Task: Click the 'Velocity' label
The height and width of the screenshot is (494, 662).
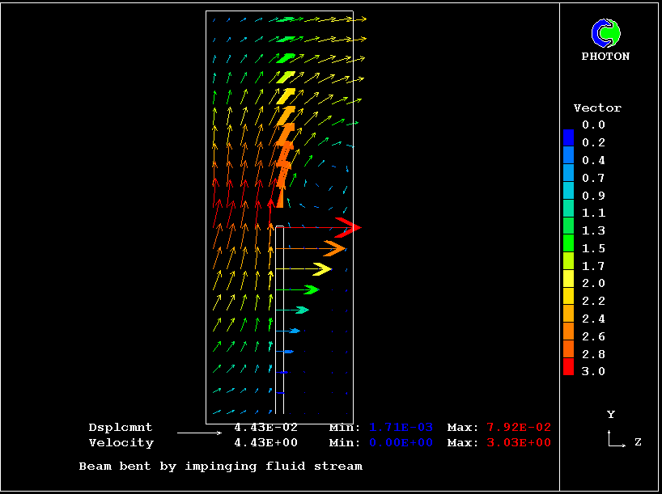Action: pos(121,442)
